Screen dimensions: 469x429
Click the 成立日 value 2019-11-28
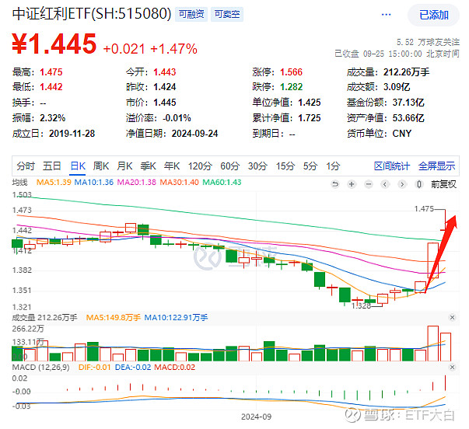(x=72, y=134)
